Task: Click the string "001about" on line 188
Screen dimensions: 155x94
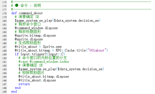Action: tap(97, 50)
